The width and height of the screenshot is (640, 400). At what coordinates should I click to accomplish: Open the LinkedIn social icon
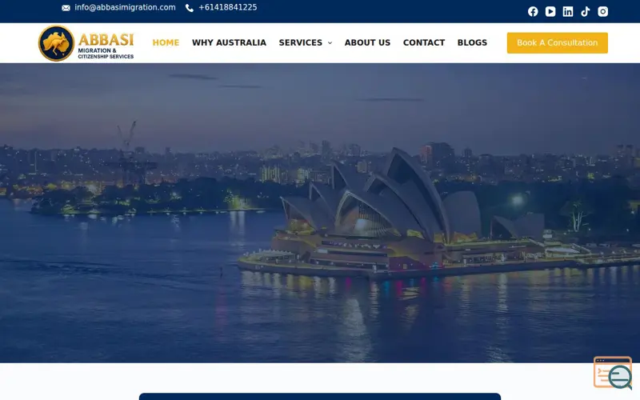click(x=568, y=11)
